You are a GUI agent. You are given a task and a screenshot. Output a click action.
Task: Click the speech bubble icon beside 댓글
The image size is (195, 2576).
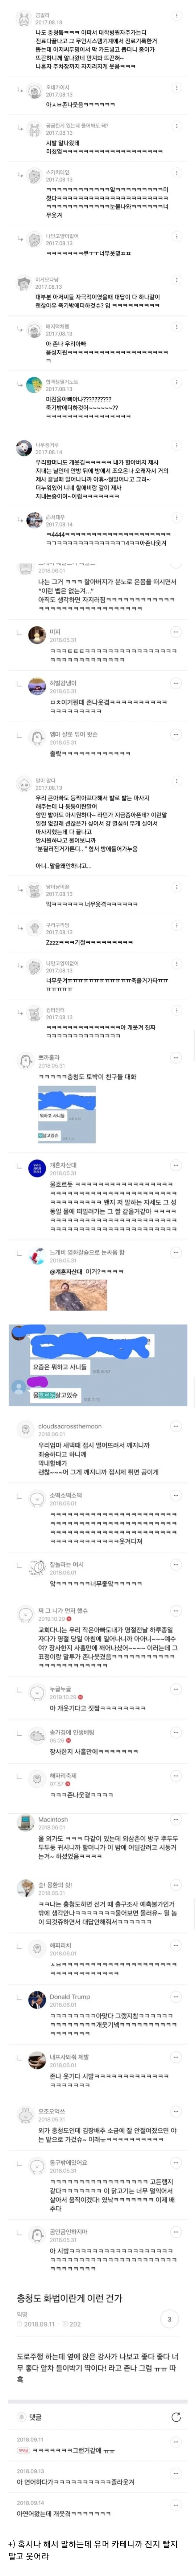point(21,2415)
